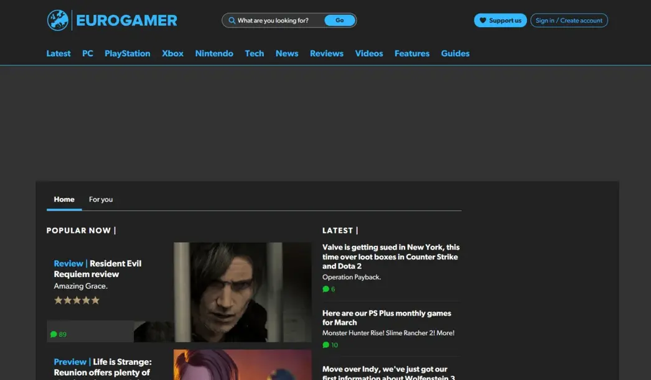Click the Support us button
Screen dimensions: 651x380
500,20
